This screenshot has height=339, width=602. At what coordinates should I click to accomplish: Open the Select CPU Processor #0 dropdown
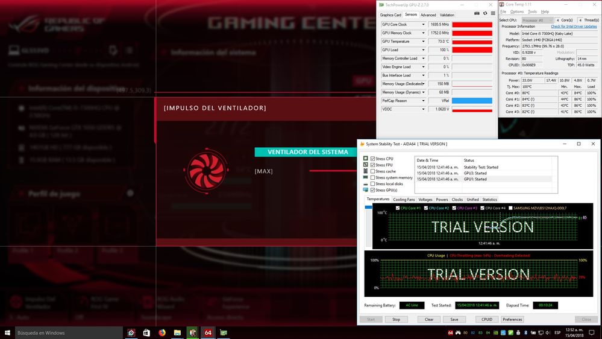537,20
